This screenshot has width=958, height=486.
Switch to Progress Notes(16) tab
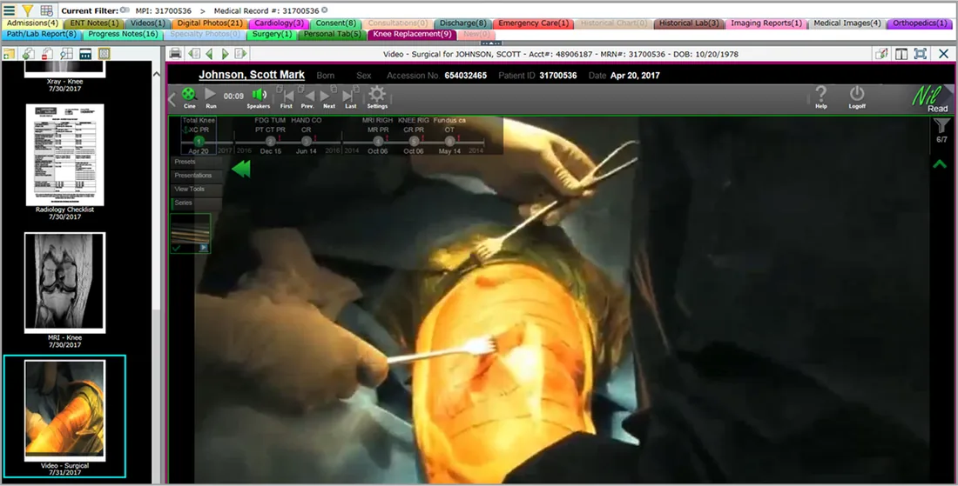click(123, 34)
